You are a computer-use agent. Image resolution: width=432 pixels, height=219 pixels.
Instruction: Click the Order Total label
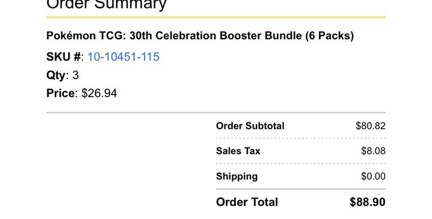point(247,202)
